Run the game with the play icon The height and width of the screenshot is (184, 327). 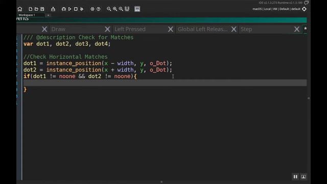point(69,9)
